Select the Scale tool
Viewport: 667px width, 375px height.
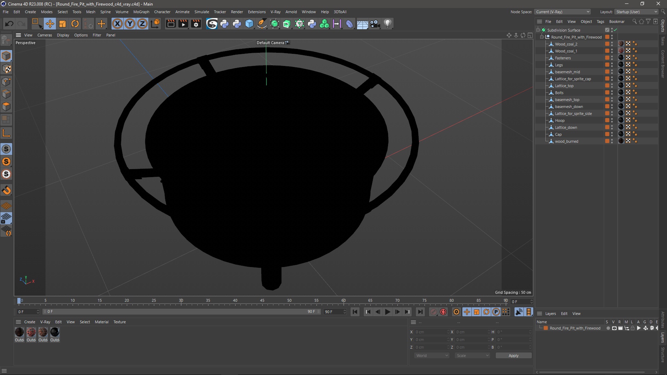coord(63,24)
